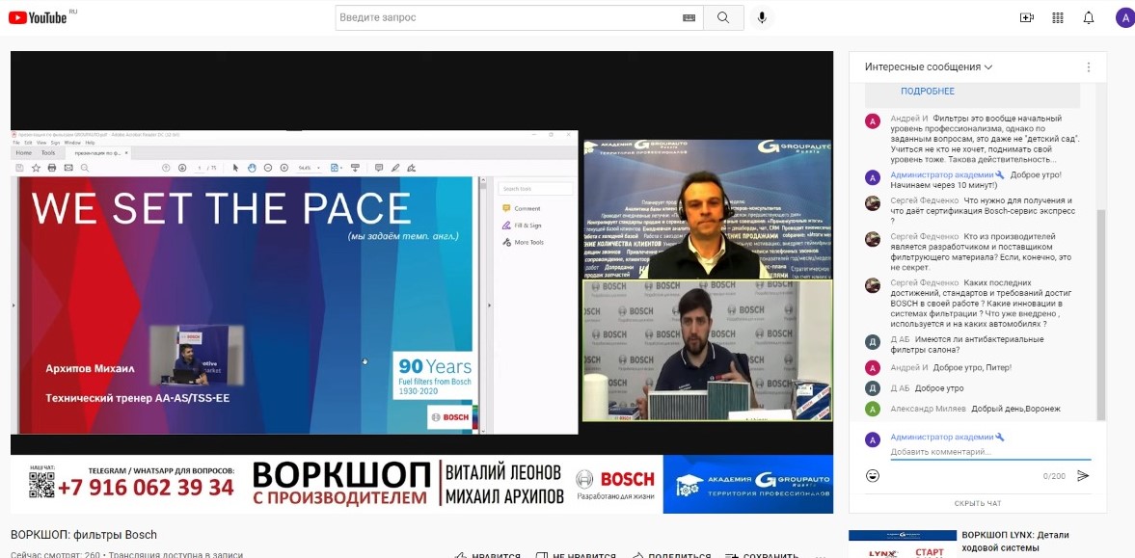The height and width of the screenshot is (558, 1135).
Task: Go to next page in Acrobat
Action: pyautogui.click(x=182, y=168)
